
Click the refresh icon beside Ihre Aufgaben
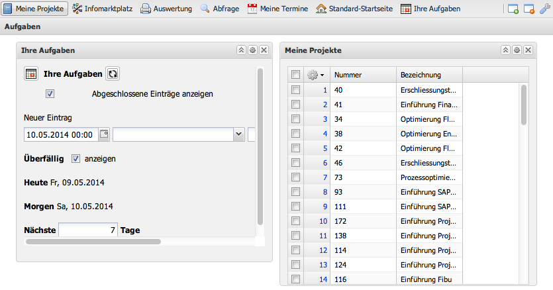pos(113,74)
